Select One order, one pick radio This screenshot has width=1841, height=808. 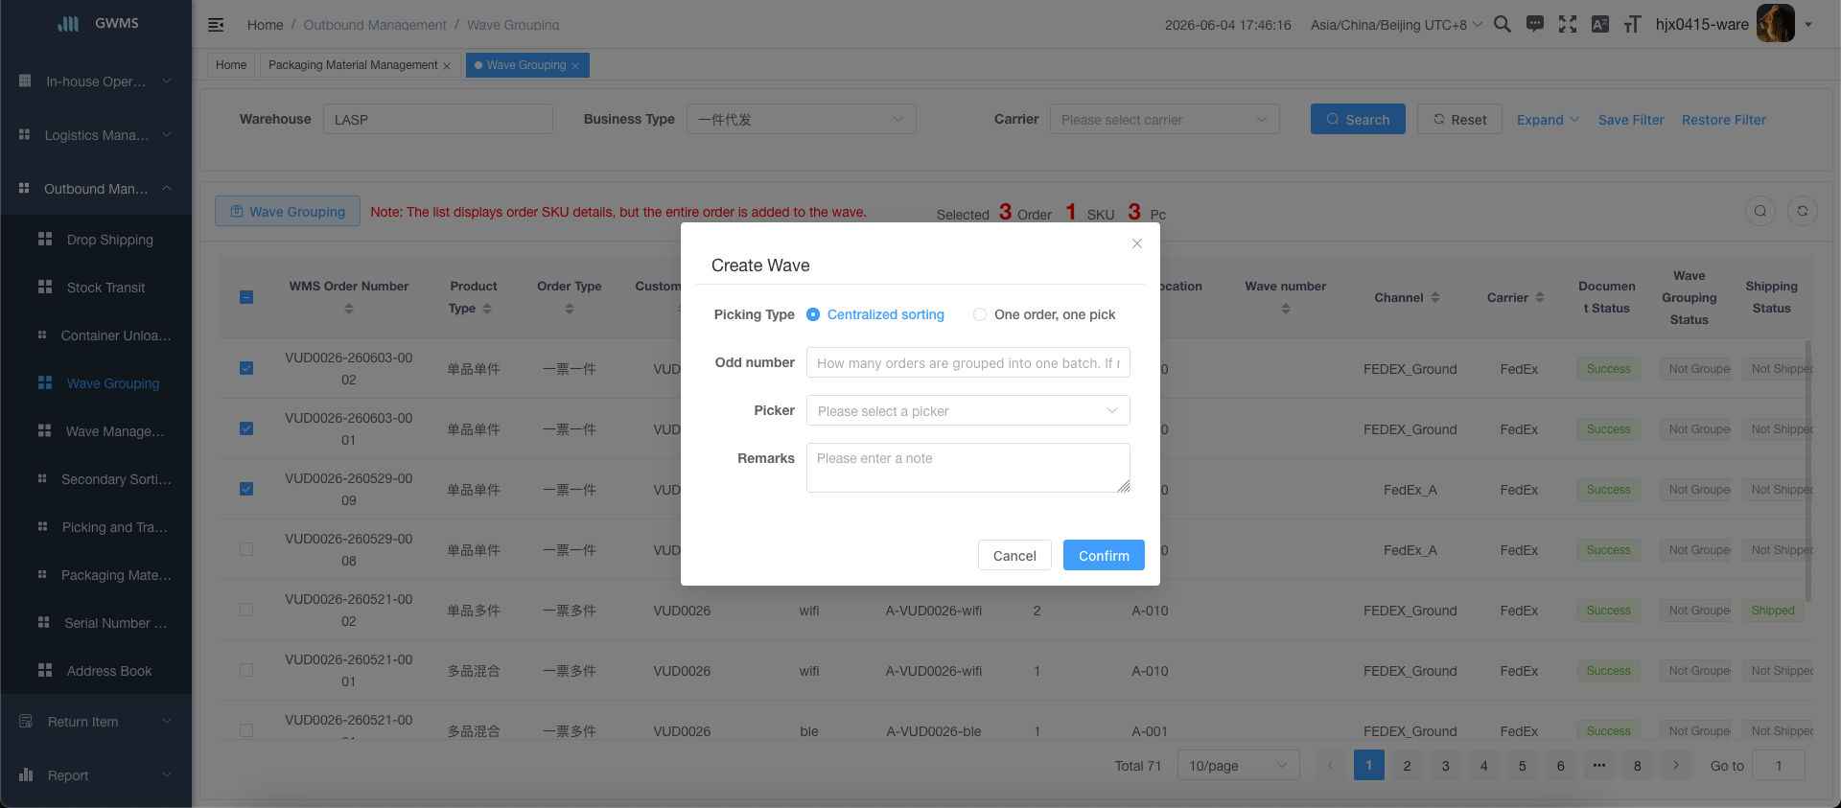pos(980,314)
